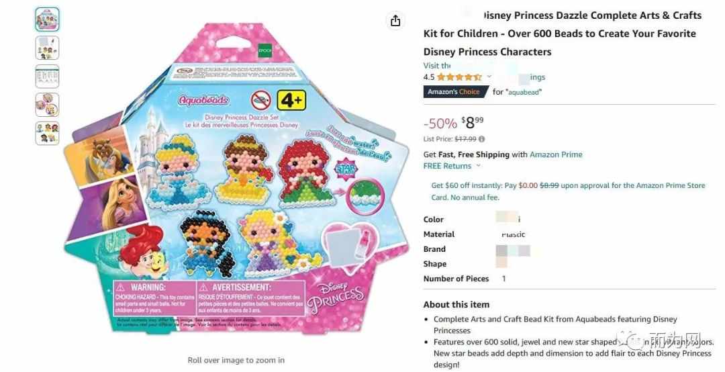
Task: Select the fourth product thumbnail
Action: (x=47, y=105)
